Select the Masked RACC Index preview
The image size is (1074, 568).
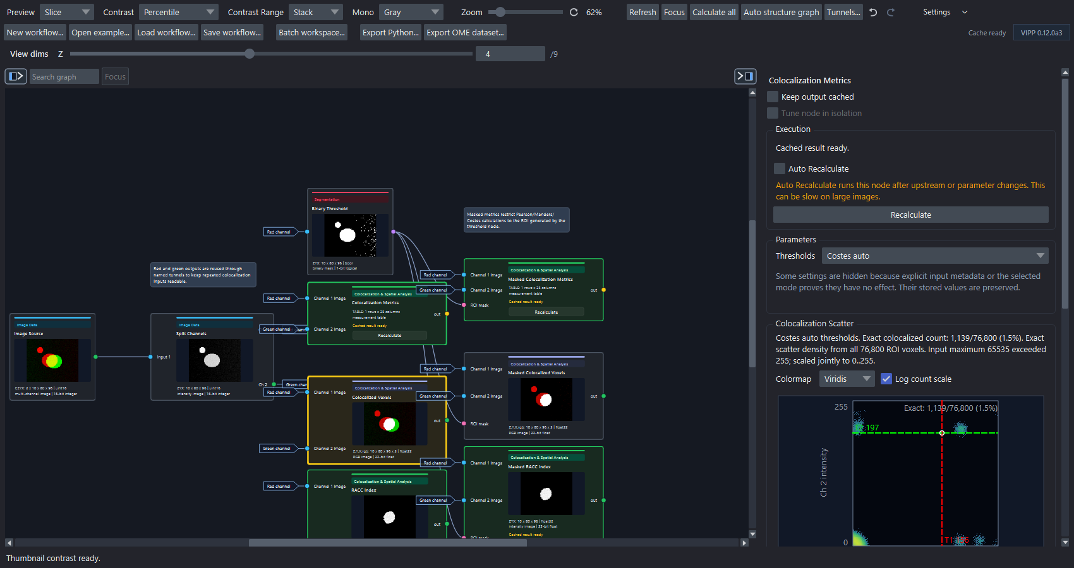[x=546, y=494]
